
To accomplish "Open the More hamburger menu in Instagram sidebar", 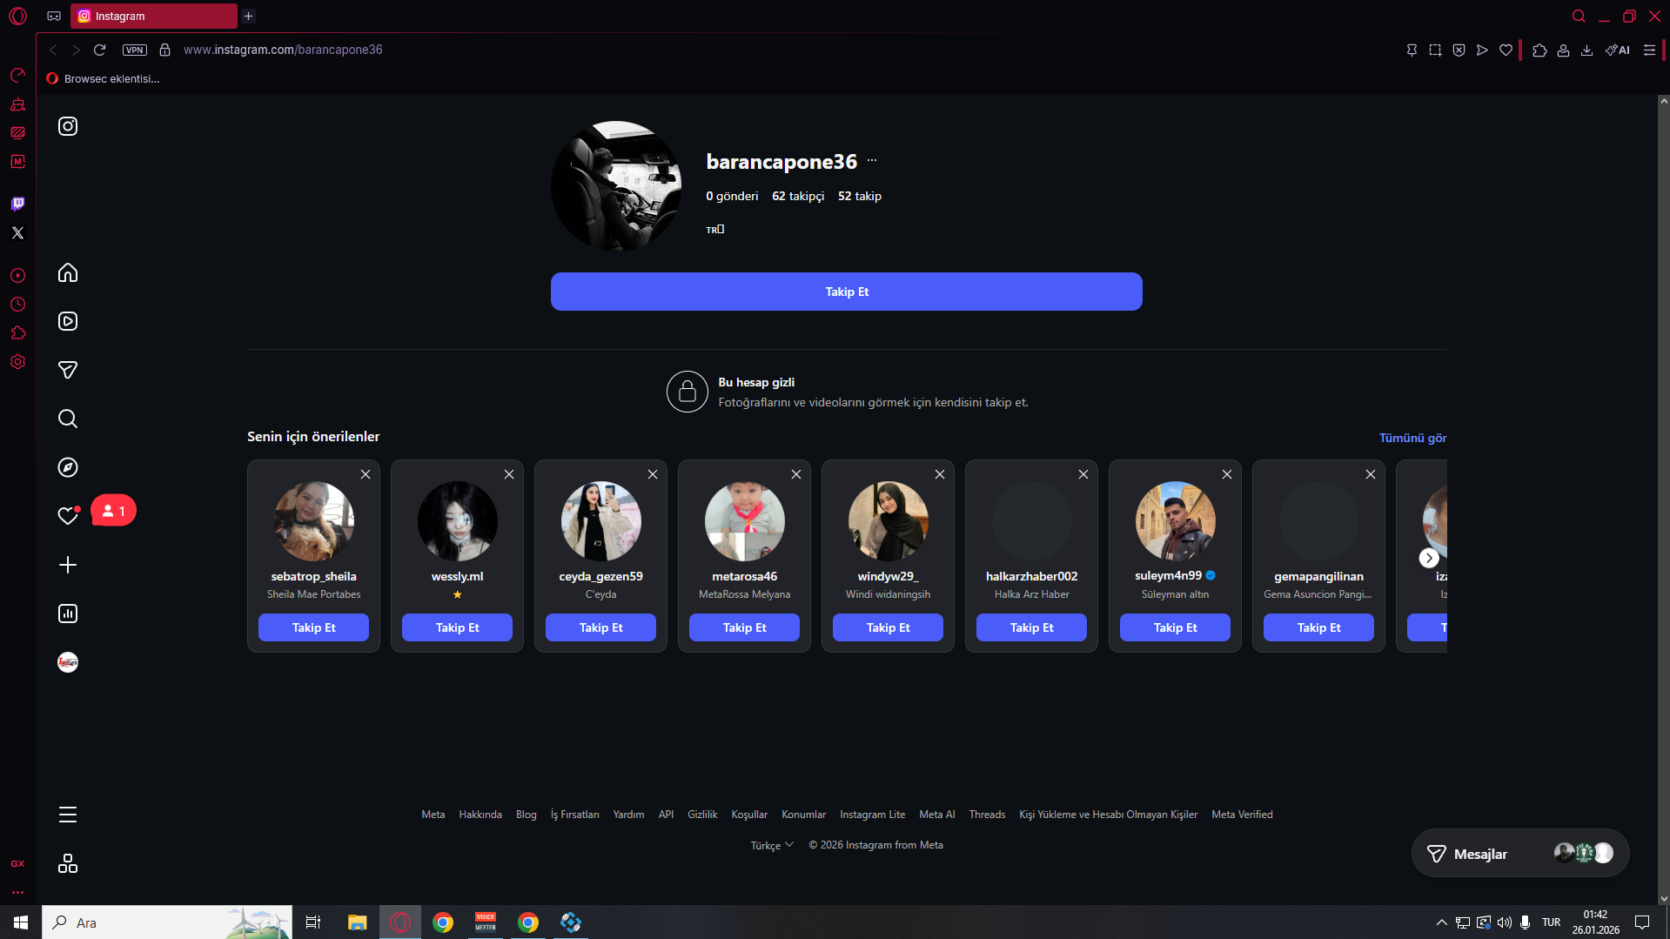I will click(x=68, y=815).
